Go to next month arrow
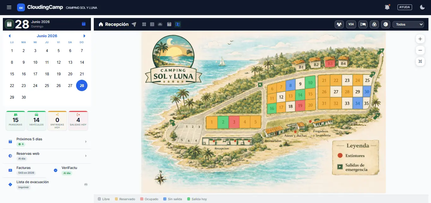Viewport: 431px width, 203px height. (x=84, y=36)
